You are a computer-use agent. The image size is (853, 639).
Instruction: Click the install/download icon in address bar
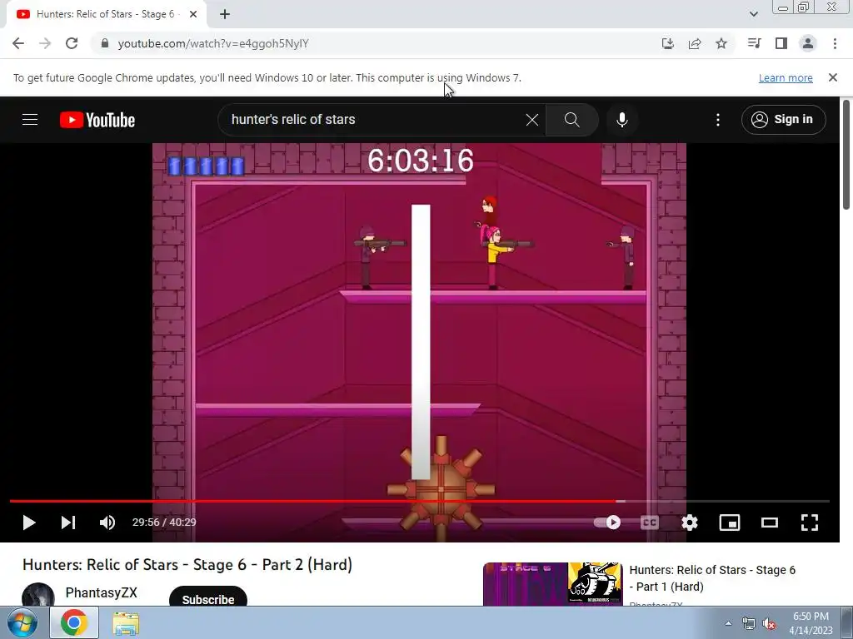667,43
